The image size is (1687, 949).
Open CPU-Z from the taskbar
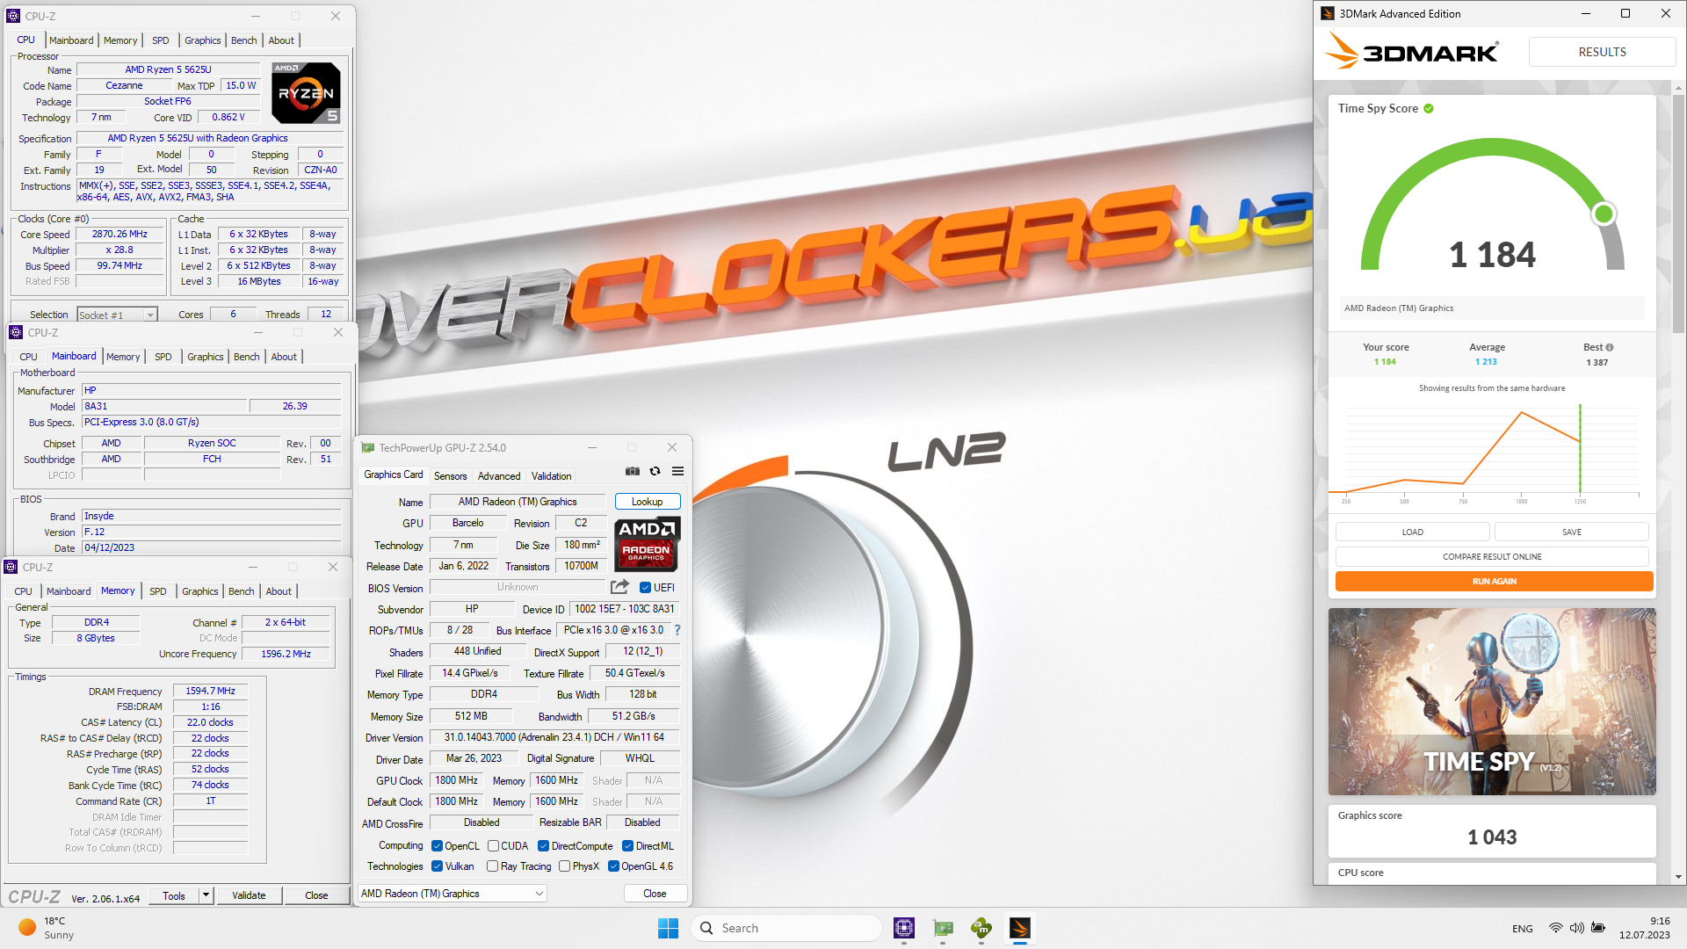click(904, 928)
